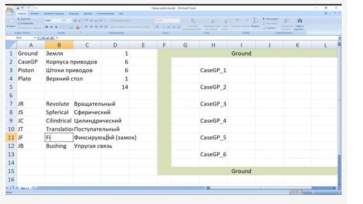Open Cell Styles button
This screenshot has height=204, width=363.
point(225,24)
